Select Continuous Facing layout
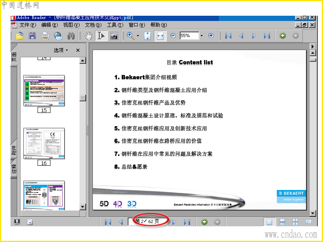323x242 pixels. [296, 222]
